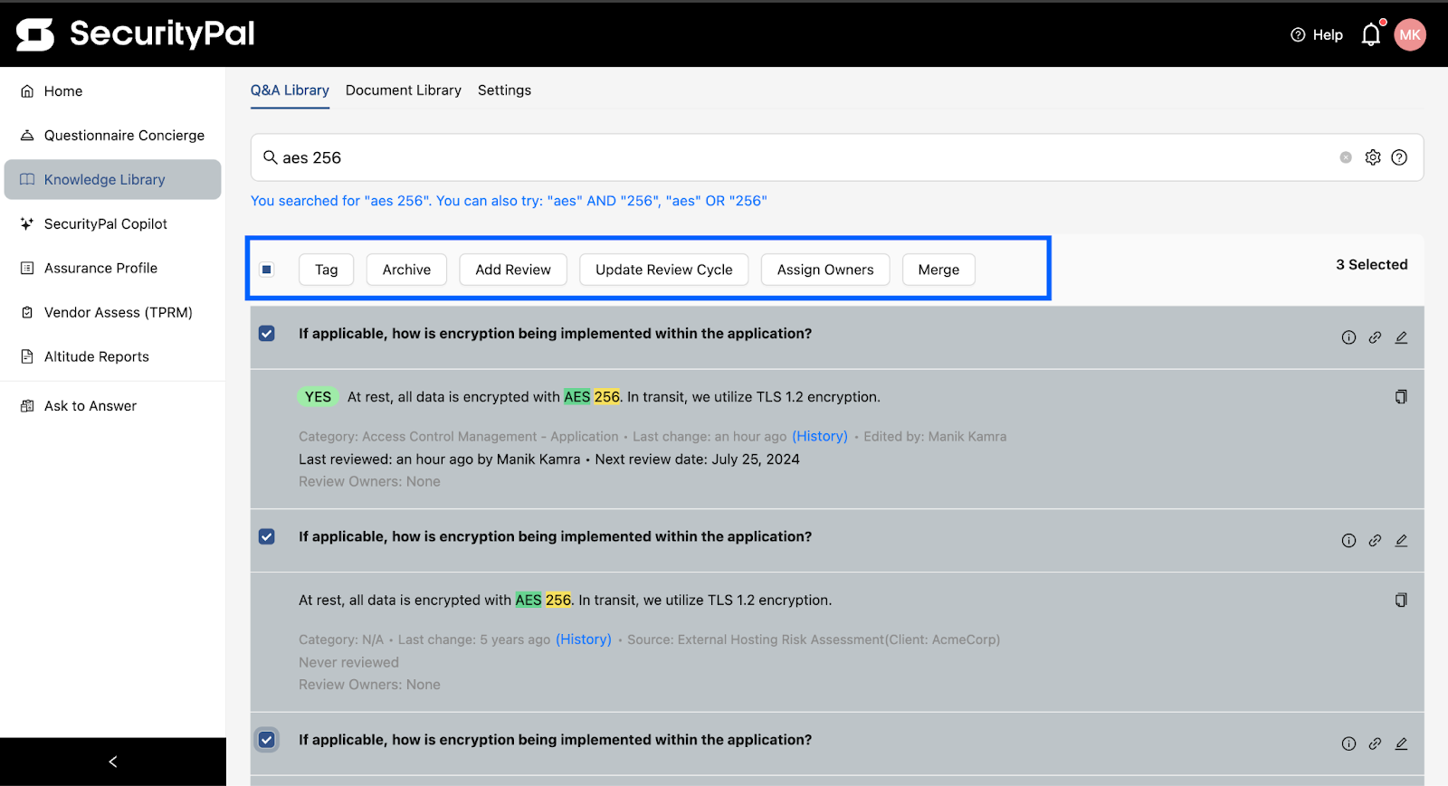Viewport: 1448px width, 786px height.
Task: Collapse the sidebar with the left chevron
Action: (113, 762)
